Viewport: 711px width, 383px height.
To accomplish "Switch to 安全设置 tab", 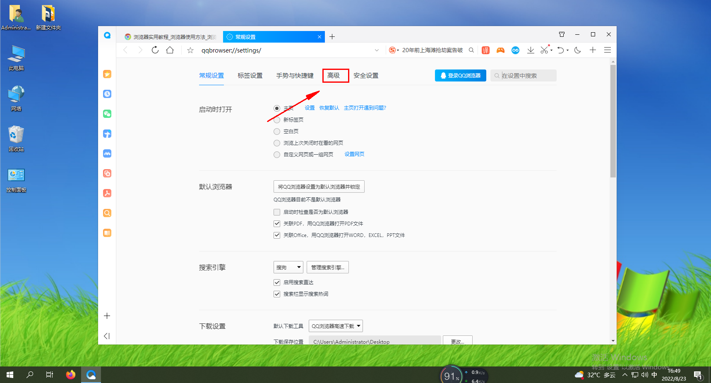I will point(366,76).
